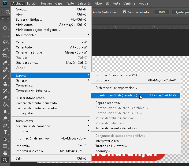
Task: Open the Texto menu
Action: (x=70, y=3)
